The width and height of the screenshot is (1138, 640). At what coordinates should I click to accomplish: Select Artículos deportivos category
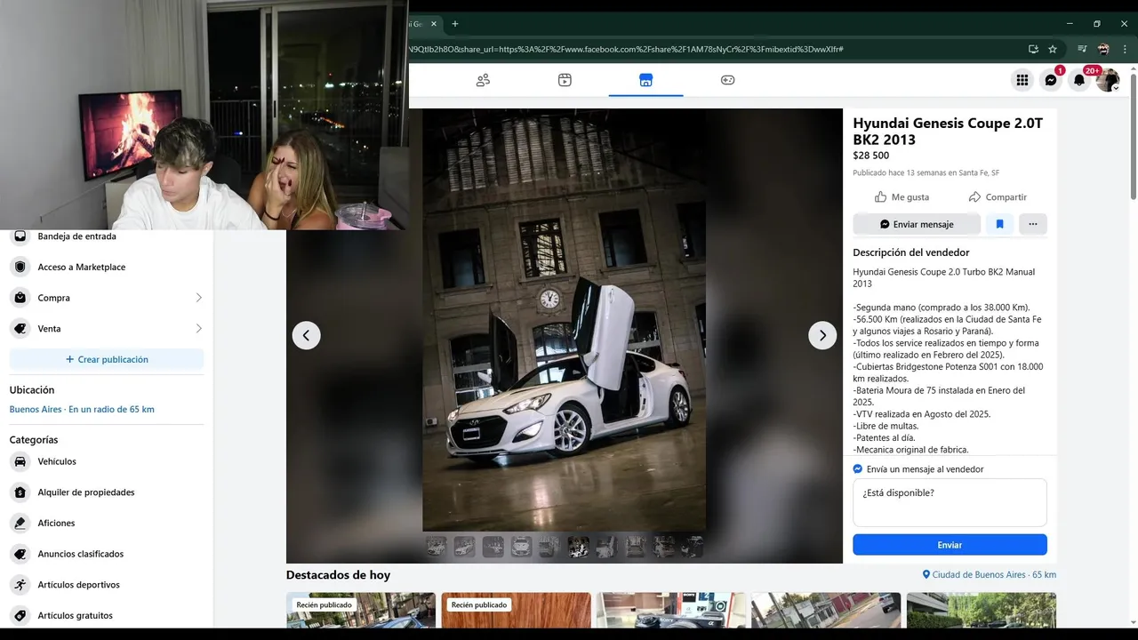[x=107, y=585]
